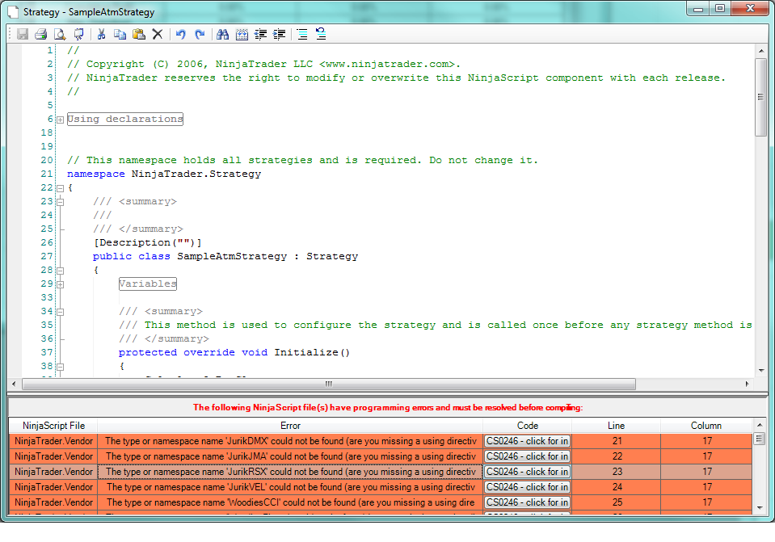Click the Save floppy disk icon
Image resolution: width=775 pixels, height=542 pixels.
pos(23,34)
